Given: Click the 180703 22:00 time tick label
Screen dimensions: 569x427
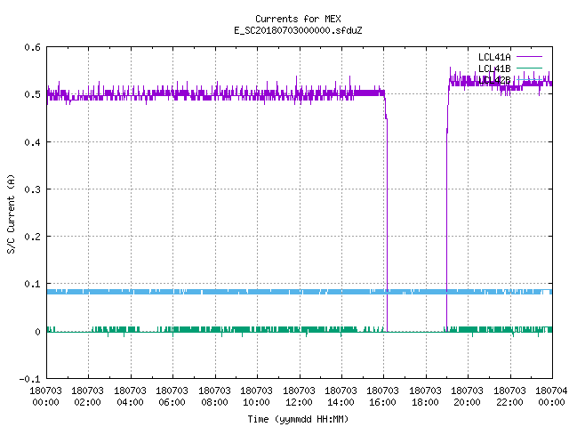Looking at the screenshot, I should pyautogui.click(x=509, y=397).
